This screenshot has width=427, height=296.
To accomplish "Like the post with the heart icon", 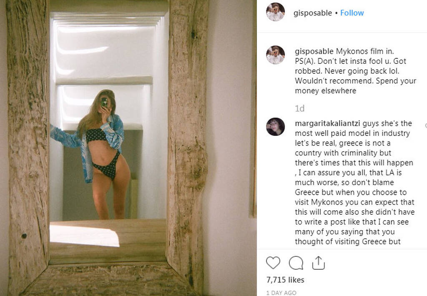I will click(273, 263).
